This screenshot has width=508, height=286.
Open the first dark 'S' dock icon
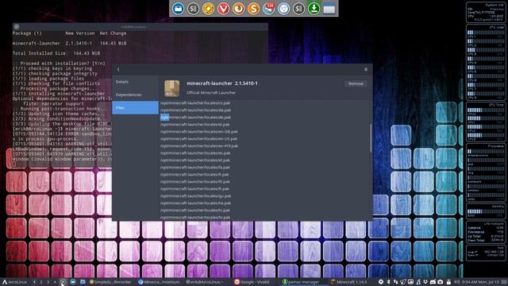coord(193,9)
